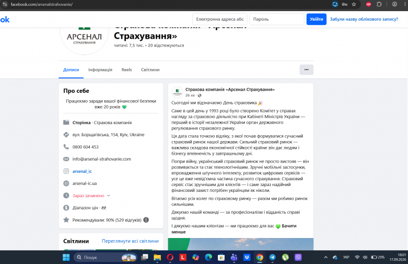Viewport: 408px width, 264px height.
Task: Click the Facebook logo
Action: [x=5, y=20]
